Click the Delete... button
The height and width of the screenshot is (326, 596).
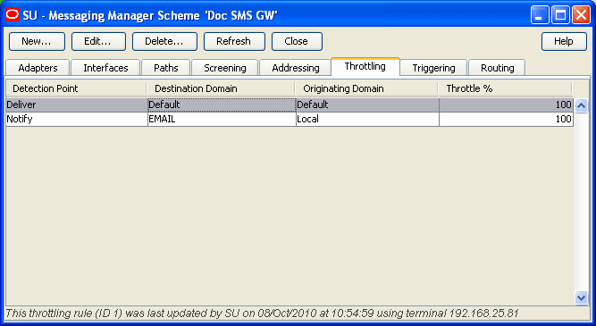(164, 41)
